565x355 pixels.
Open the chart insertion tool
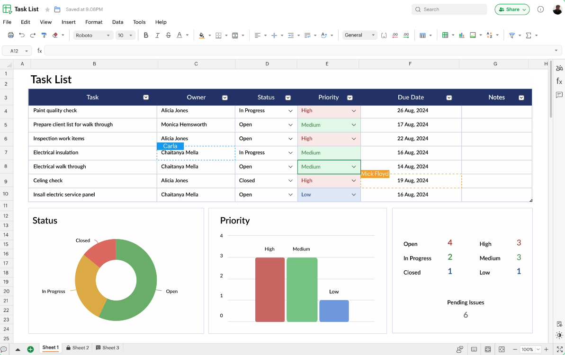[462, 35]
